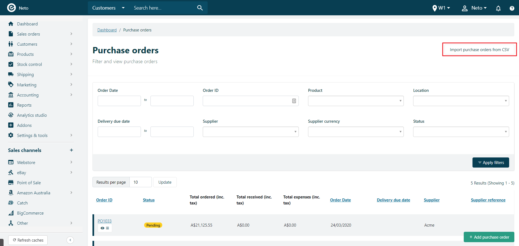Viewport: 519px width, 246px height.
Task: Collapse the sidebar with chevron button
Action: pyautogui.click(x=70, y=240)
